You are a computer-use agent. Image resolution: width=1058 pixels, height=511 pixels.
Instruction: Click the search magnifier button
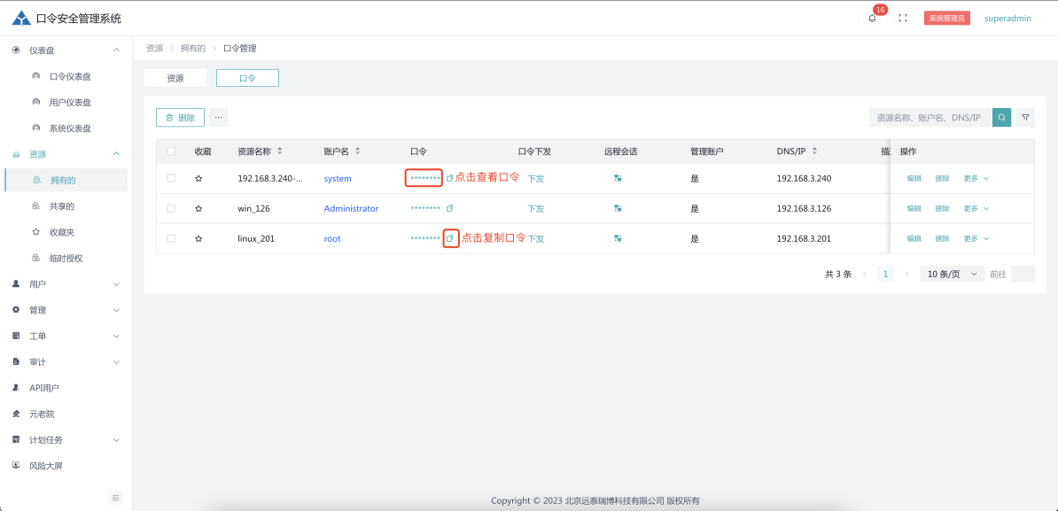(x=1001, y=117)
